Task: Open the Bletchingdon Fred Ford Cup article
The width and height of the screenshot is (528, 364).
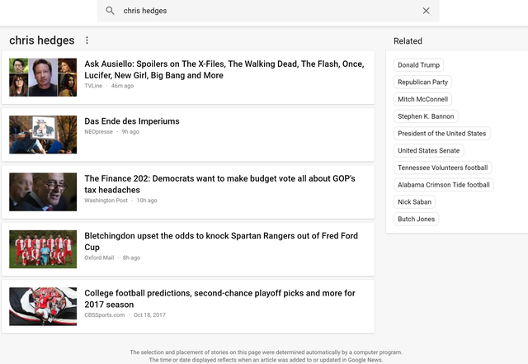Action: pos(221,241)
